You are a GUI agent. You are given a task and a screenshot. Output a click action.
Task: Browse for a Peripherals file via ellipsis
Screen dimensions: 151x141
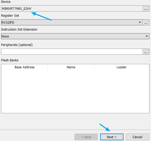pos(146,52)
